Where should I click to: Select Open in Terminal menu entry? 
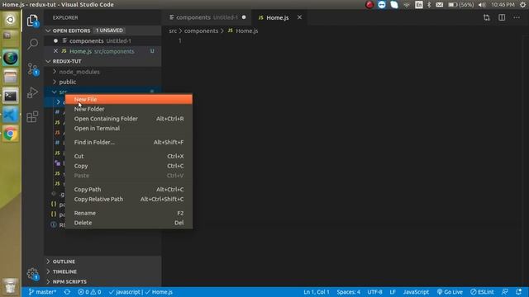pos(129,129)
